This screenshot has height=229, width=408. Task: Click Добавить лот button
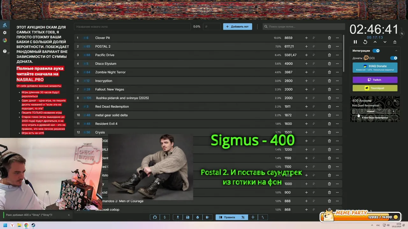(x=237, y=27)
